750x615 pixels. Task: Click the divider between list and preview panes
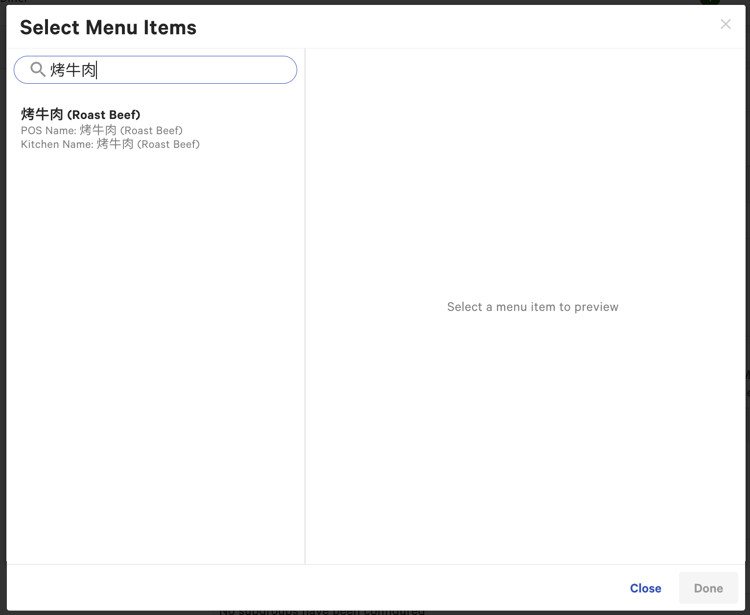click(305, 304)
